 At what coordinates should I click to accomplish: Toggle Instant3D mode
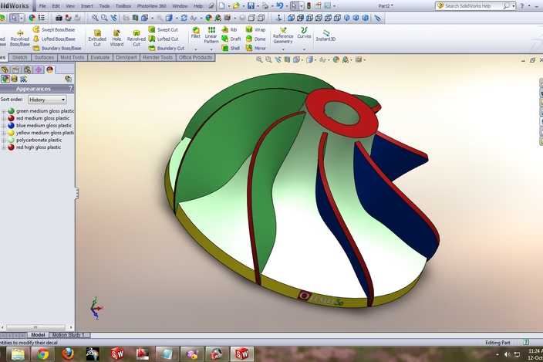325,36
